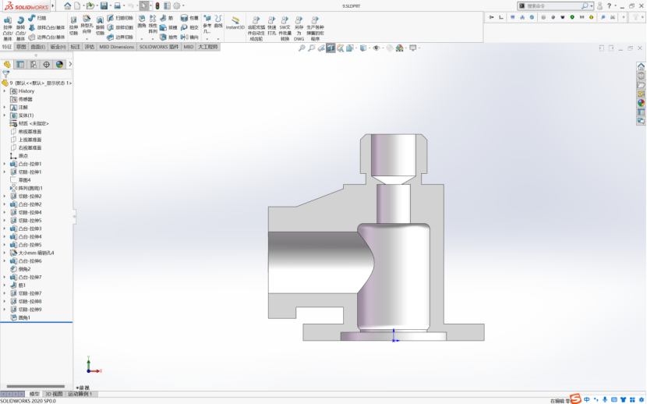Toggle the Section View button
This screenshot has width=647, height=404.
point(331,48)
